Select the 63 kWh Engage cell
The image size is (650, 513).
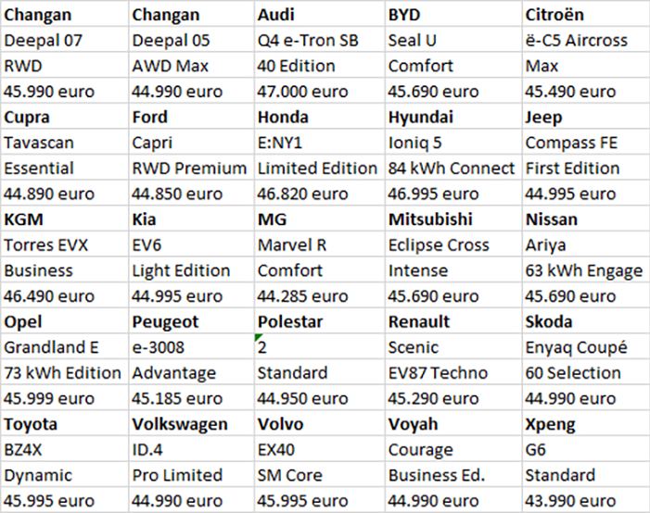click(x=584, y=270)
